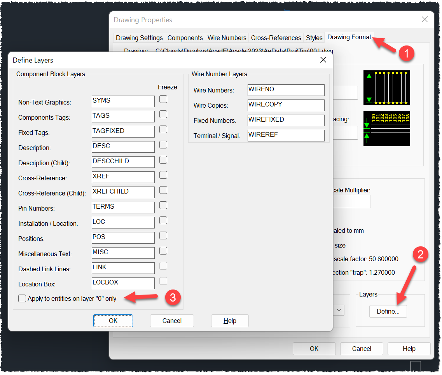This screenshot has width=442, height=375.
Task: Edit the WIRENO wire numbers field
Action: point(286,90)
